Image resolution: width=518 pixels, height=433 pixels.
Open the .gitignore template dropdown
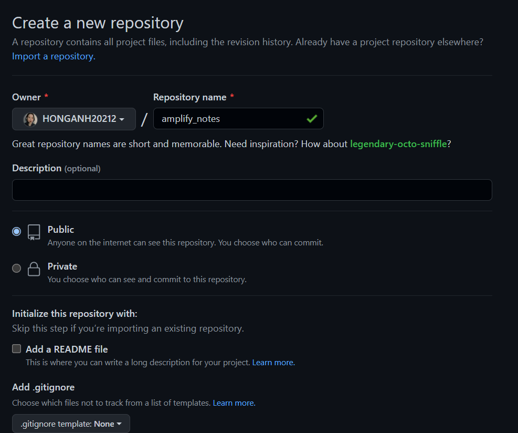71,424
